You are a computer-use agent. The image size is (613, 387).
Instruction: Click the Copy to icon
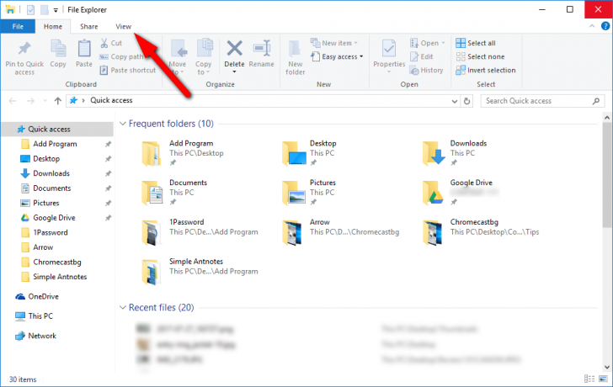pyautogui.click(x=204, y=49)
